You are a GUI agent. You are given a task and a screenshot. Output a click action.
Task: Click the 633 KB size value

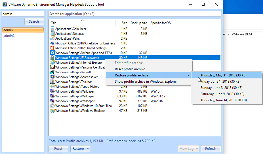123,96
